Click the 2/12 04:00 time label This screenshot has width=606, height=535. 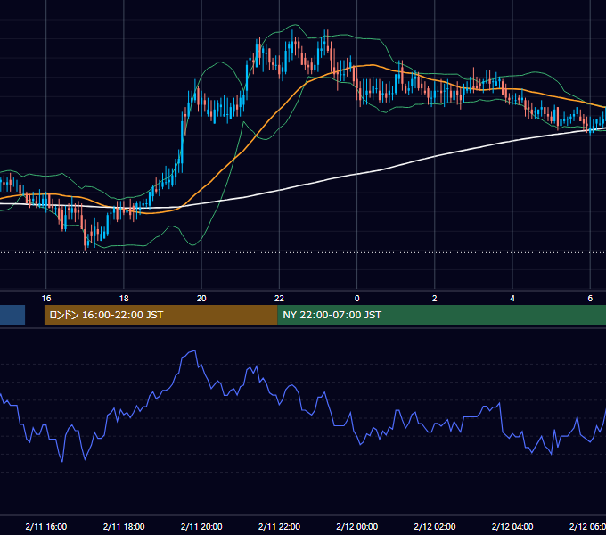512,526
